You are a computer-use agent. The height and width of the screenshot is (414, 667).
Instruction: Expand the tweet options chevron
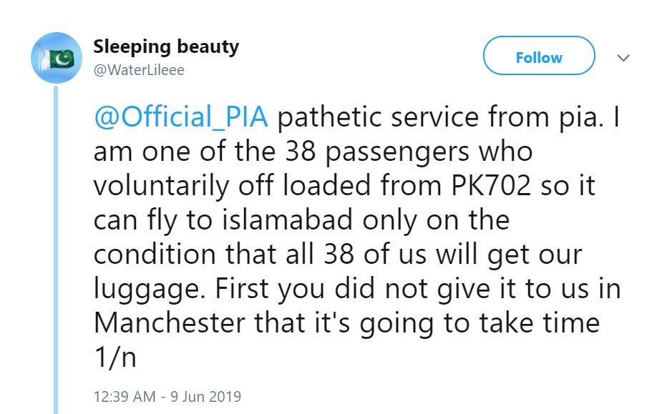[623, 57]
